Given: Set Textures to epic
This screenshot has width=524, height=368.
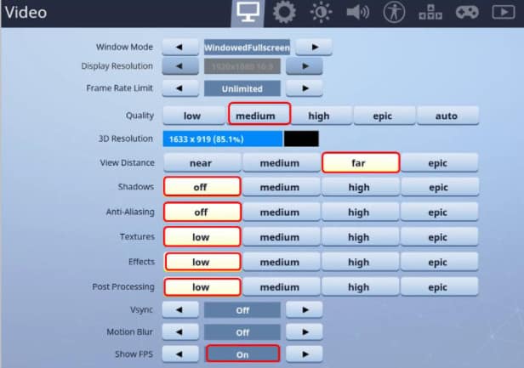Looking at the screenshot, I should click(x=440, y=237).
